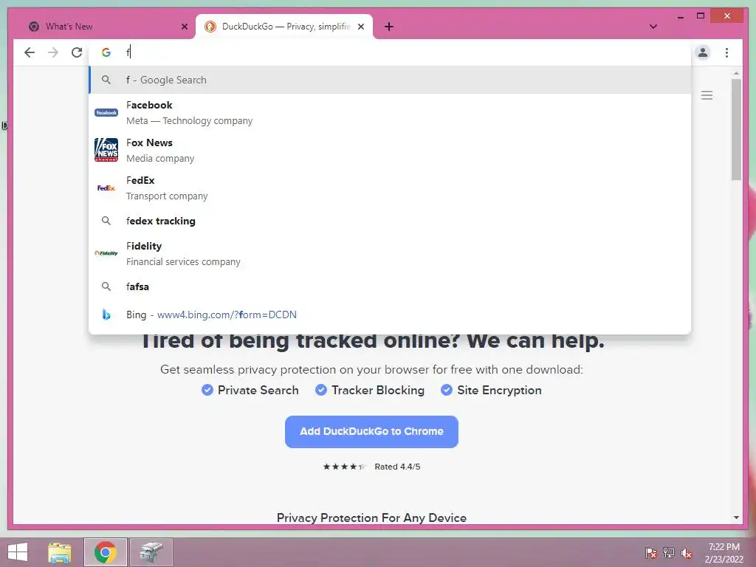Click the Fox News logo icon
This screenshot has height=567, width=756.
[106, 150]
